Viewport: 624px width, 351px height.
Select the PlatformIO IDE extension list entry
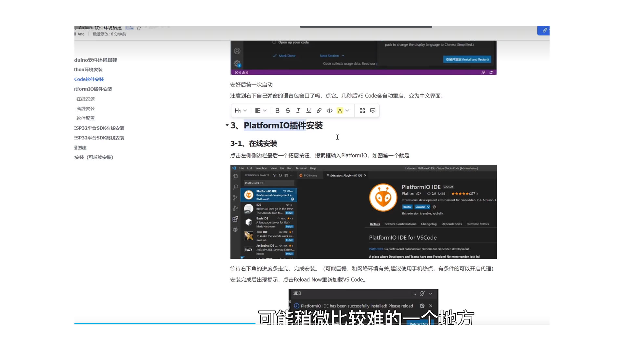269,195
